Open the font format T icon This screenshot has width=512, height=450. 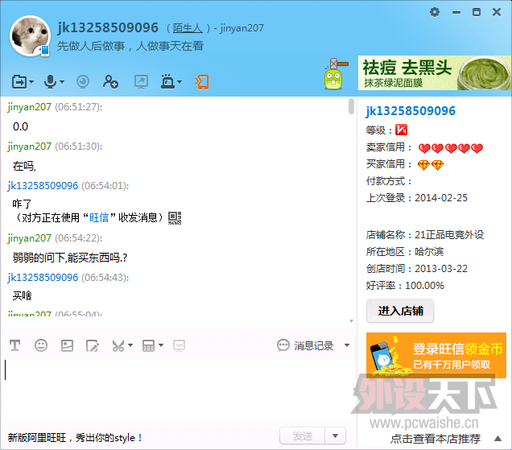(x=15, y=345)
